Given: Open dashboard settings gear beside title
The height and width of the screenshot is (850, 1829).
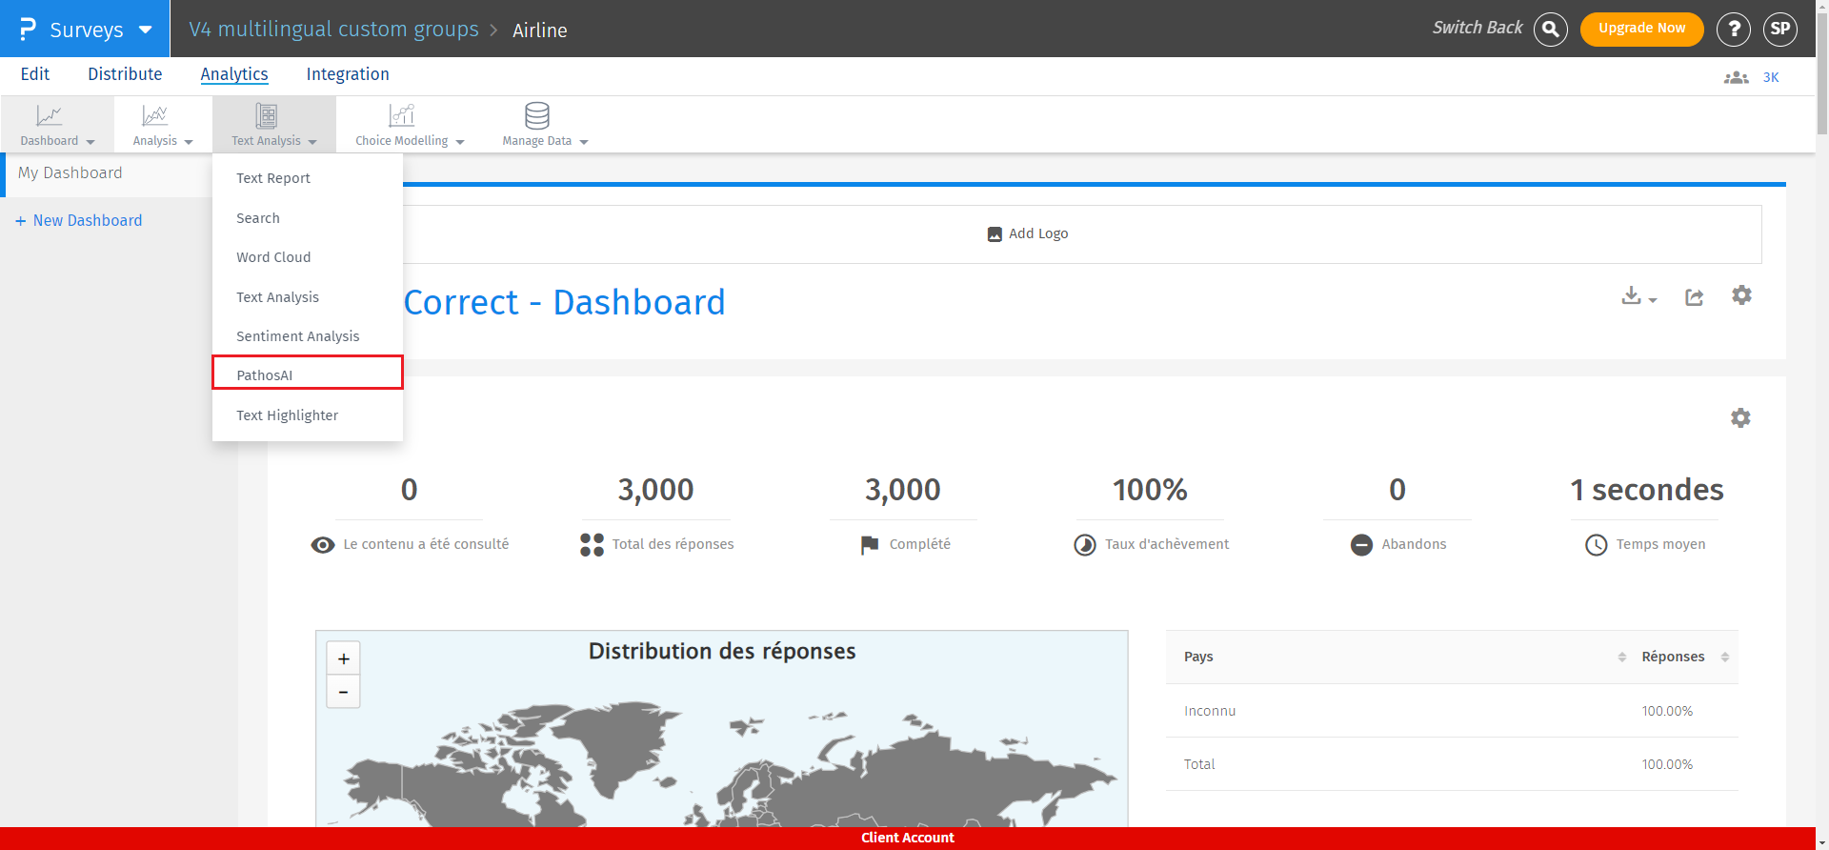Looking at the screenshot, I should [x=1741, y=295].
